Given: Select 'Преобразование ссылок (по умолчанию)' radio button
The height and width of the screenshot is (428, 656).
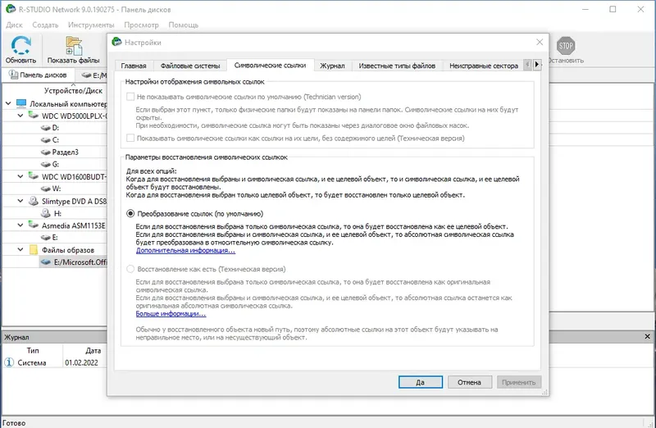Looking at the screenshot, I should [130, 213].
